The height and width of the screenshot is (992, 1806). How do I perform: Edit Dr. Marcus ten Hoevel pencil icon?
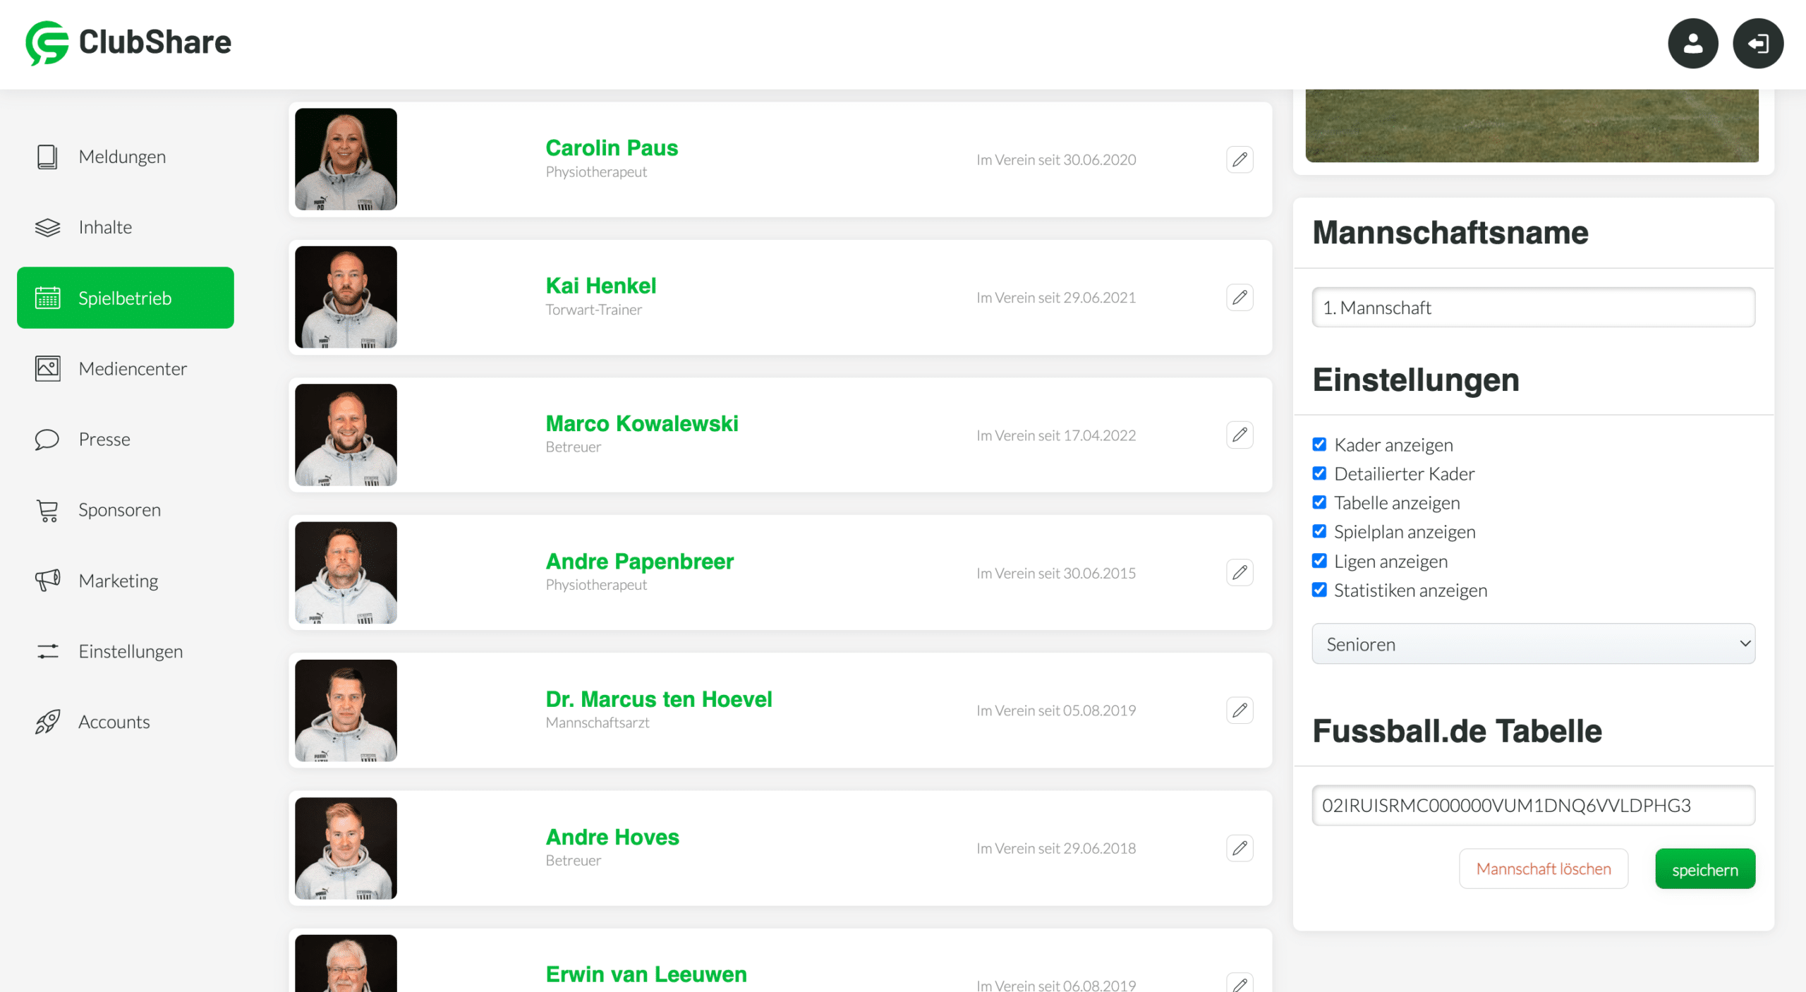point(1240,710)
